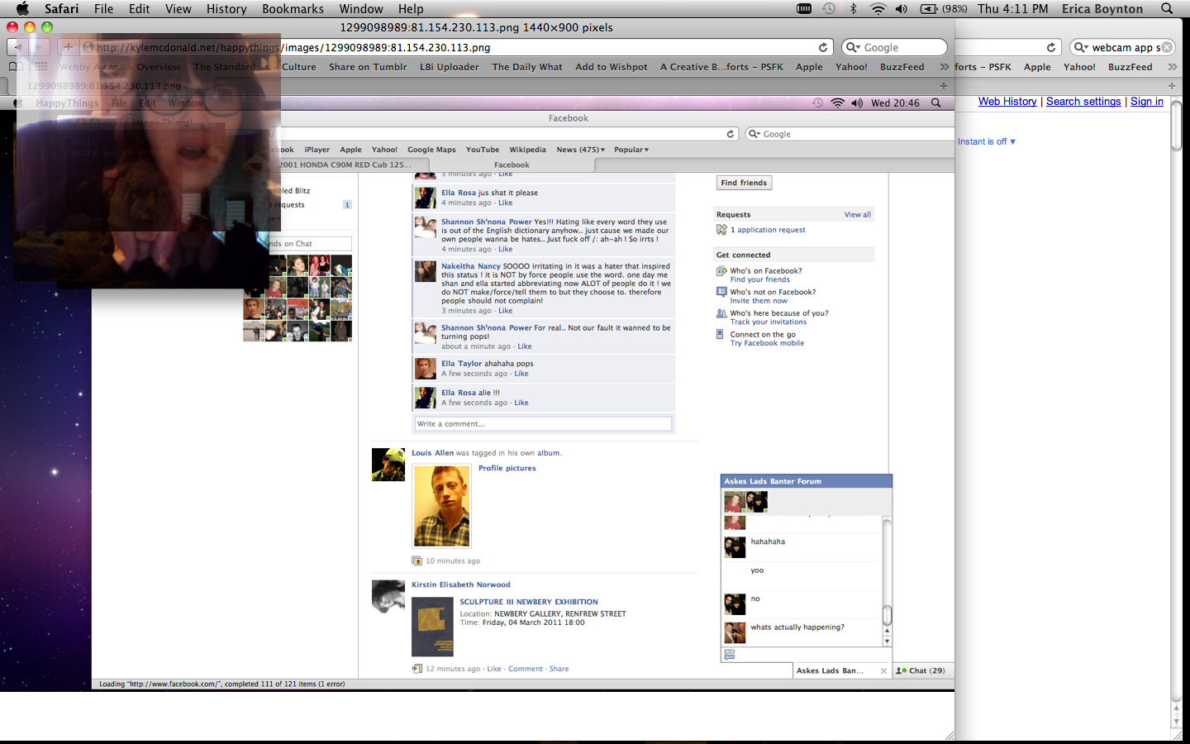Open the Safari menu
The width and height of the screenshot is (1190, 744).
[61, 8]
